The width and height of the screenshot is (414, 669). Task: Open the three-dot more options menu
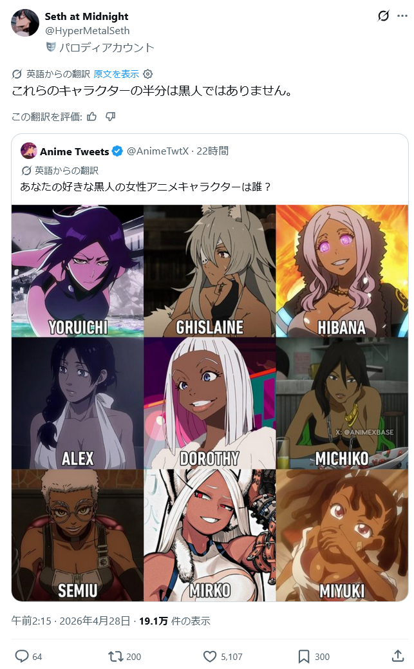tap(402, 16)
